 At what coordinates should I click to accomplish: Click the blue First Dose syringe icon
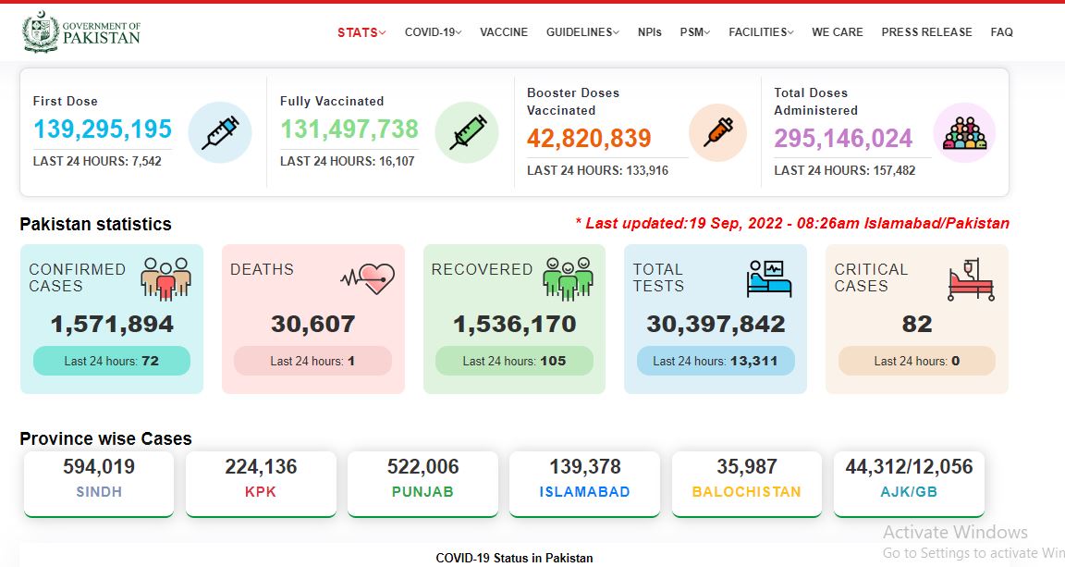[220, 132]
